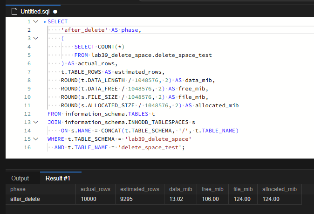Click line number 2 in the gutter
The width and height of the screenshot is (314, 214).
(29, 30)
